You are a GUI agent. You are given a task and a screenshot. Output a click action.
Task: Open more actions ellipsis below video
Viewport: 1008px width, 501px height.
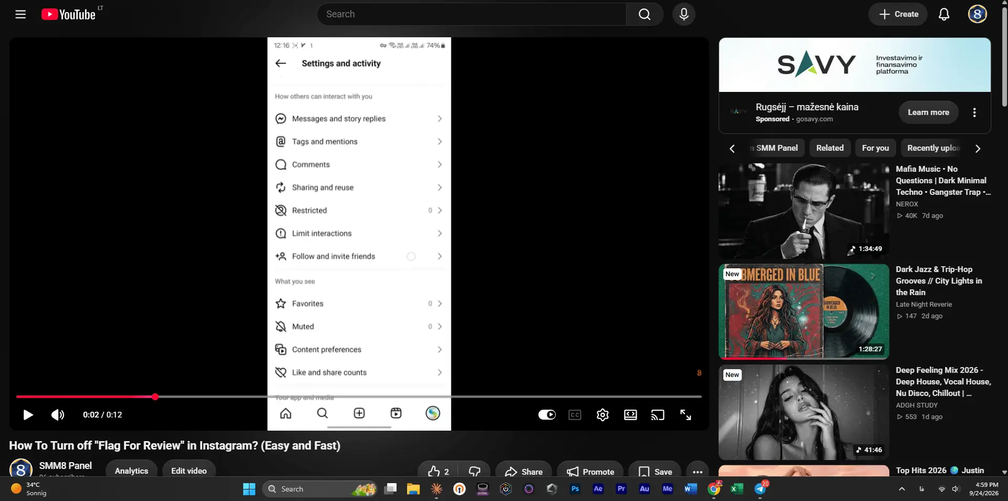coord(698,471)
